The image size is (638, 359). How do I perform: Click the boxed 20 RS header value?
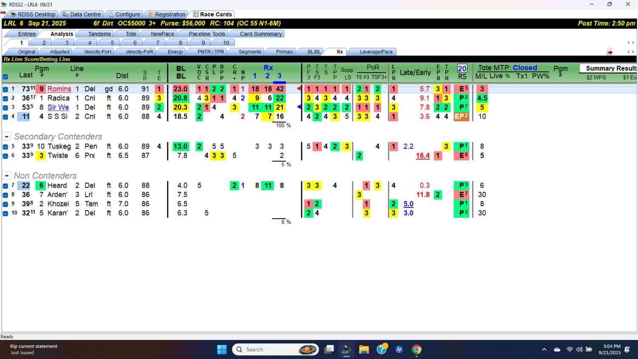pyautogui.click(x=462, y=68)
